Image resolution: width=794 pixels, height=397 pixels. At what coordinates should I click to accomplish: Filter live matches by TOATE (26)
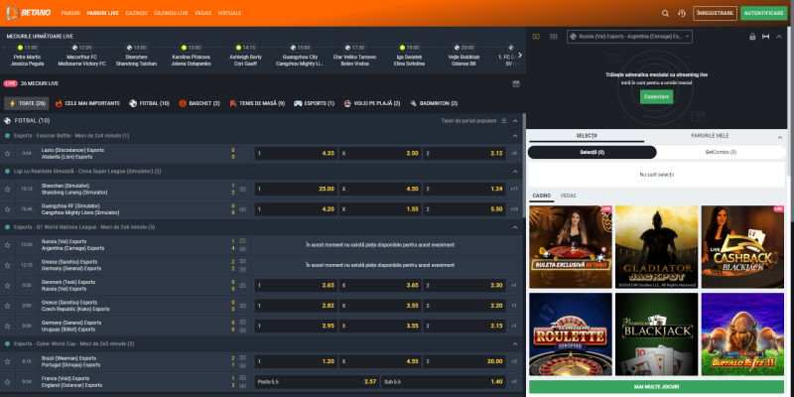(x=27, y=103)
